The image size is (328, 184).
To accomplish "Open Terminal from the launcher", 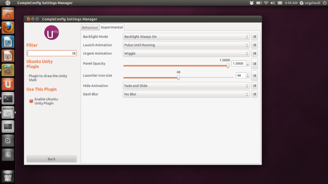I will [x=8, y=99].
